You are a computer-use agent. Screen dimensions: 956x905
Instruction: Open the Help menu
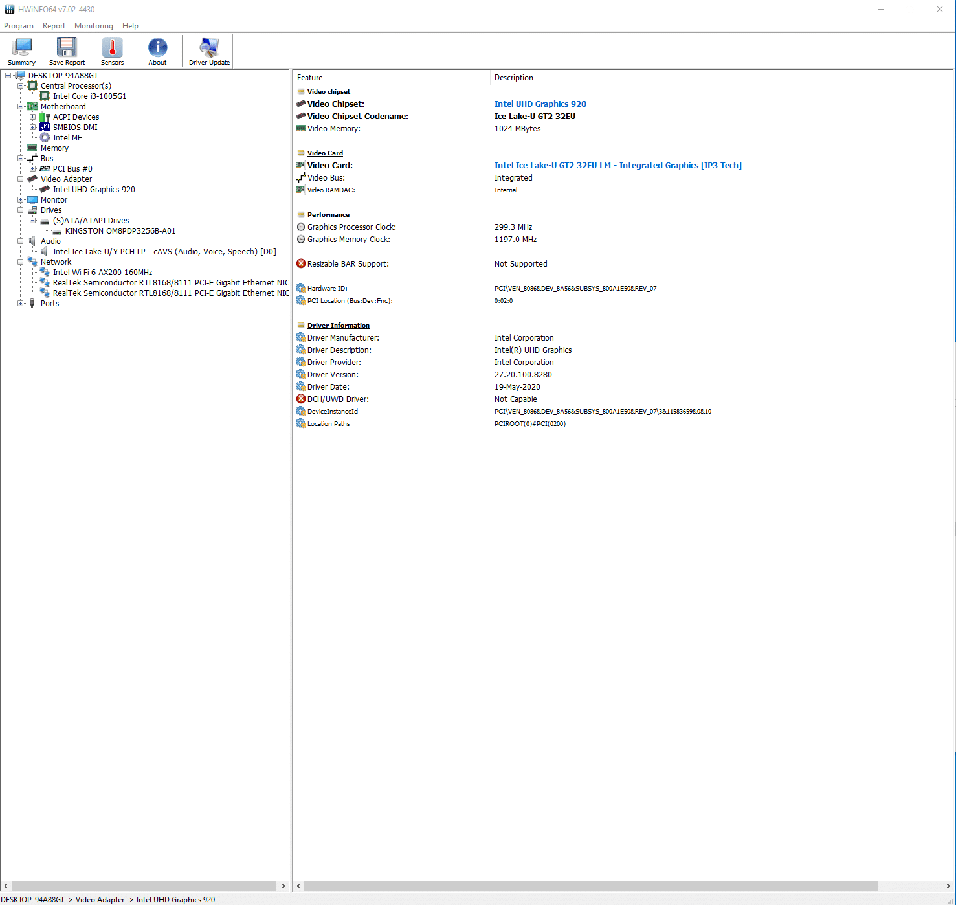(x=130, y=26)
